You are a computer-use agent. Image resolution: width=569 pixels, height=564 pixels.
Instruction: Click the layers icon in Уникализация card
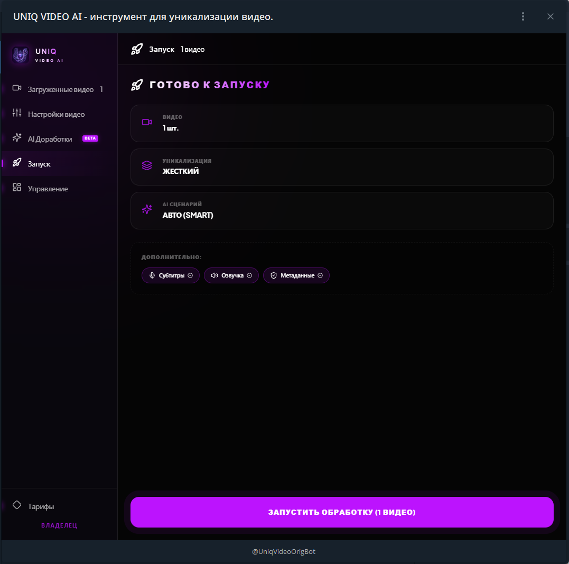point(147,166)
